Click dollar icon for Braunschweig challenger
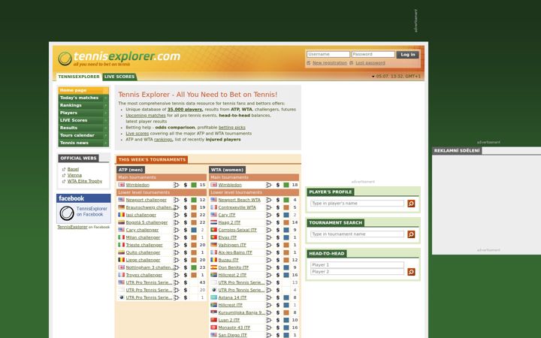 pyautogui.click(x=186, y=207)
